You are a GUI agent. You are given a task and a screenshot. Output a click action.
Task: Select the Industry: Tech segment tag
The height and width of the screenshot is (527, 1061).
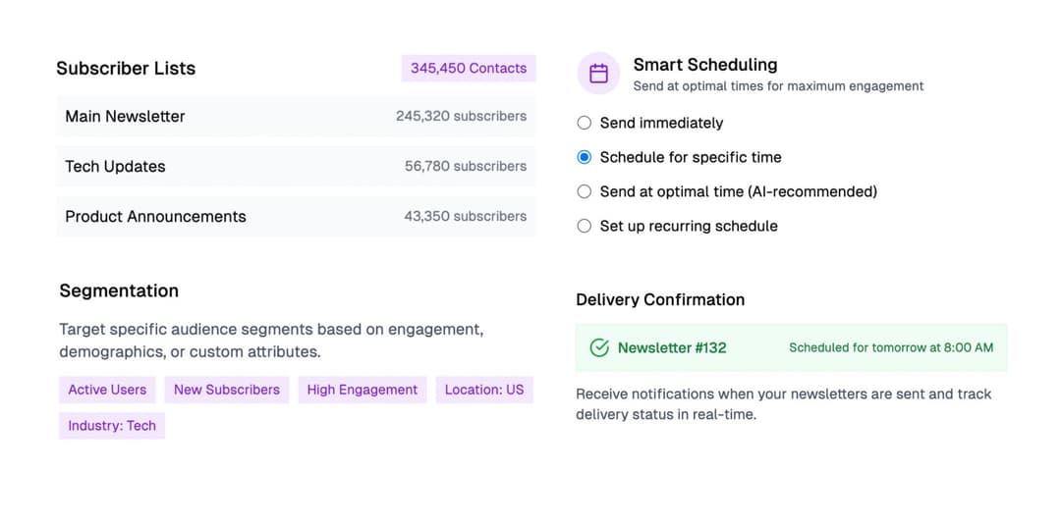(112, 426)
